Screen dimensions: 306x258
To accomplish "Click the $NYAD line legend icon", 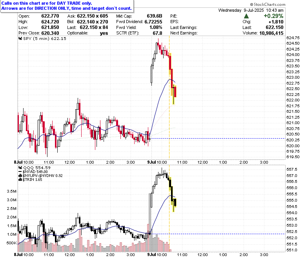I will tap(20, 172).
